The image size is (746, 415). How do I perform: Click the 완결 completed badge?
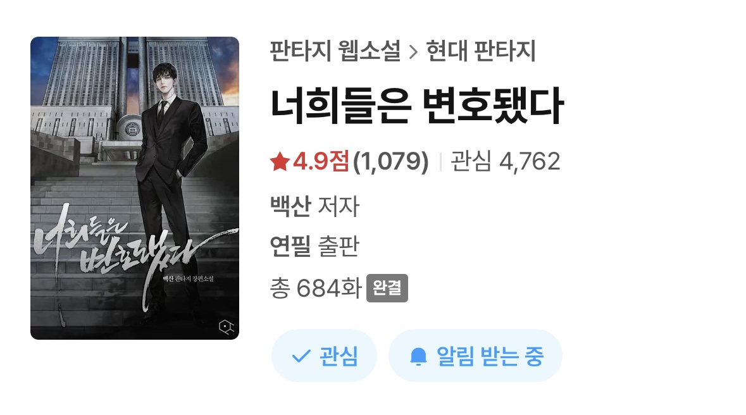tap(387, 288)
